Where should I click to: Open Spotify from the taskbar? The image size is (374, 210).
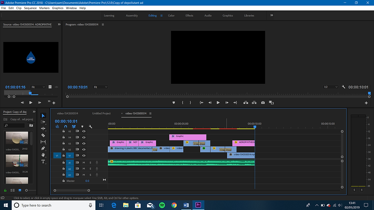pyautogui.click(x=162, y=205)
